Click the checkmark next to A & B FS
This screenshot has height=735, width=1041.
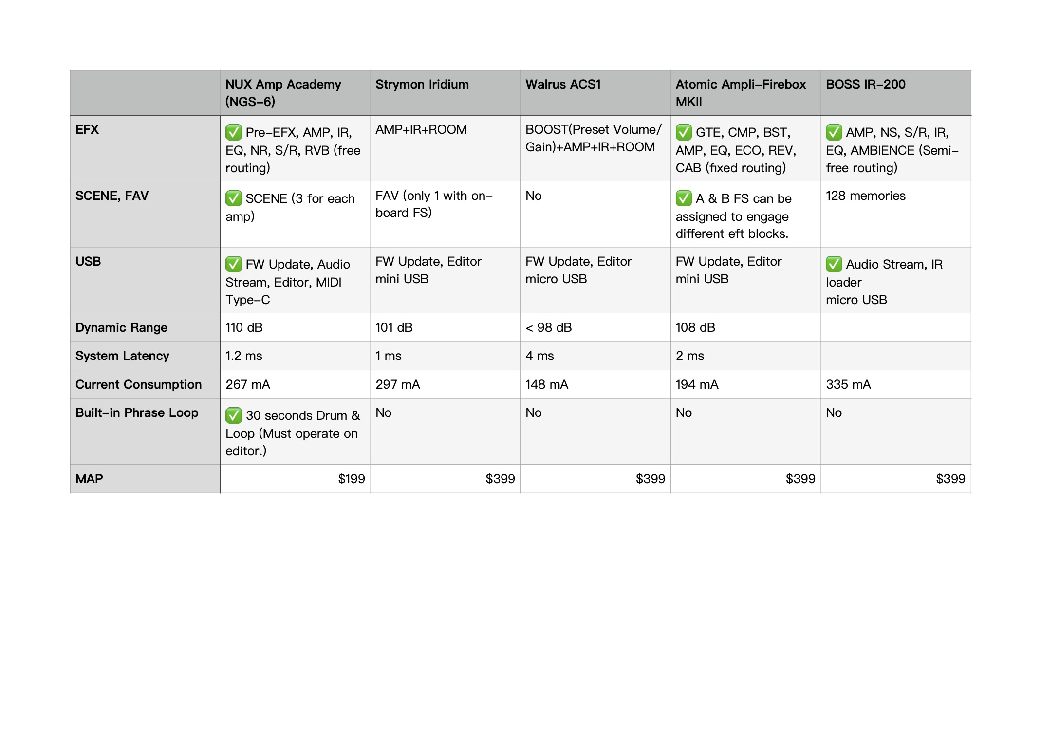[684, 198]
